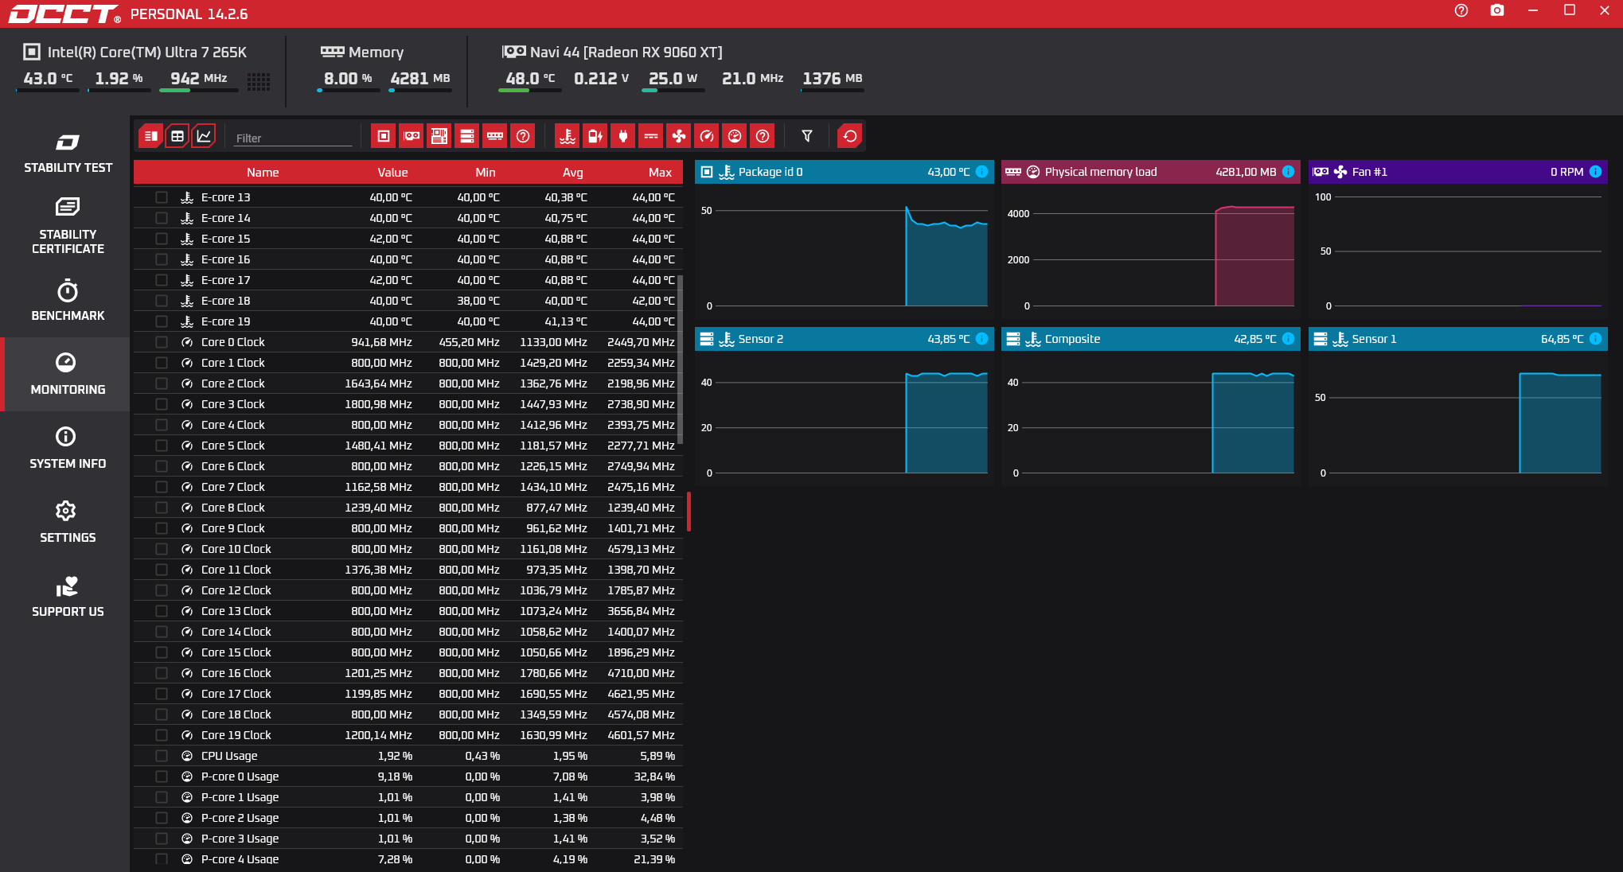This screenshot has width=1623, height=872.
Task: Toggle the fan sensor filter icon
Action: click(x=678, y=136)
